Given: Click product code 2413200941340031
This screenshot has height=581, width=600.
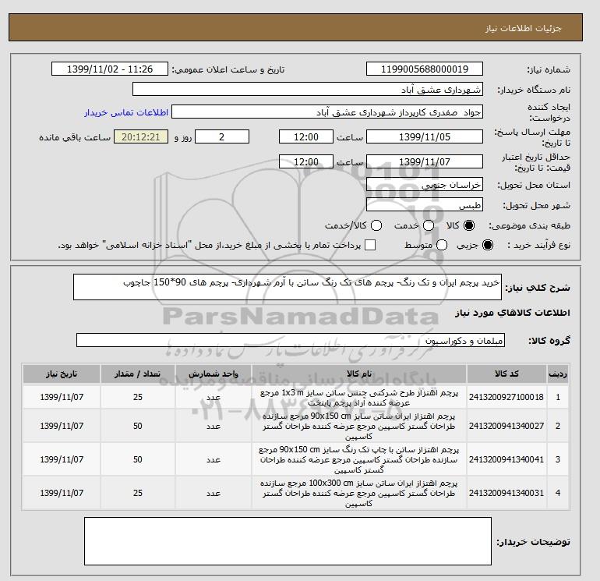Looking at the screenshot, I should 506,493.
